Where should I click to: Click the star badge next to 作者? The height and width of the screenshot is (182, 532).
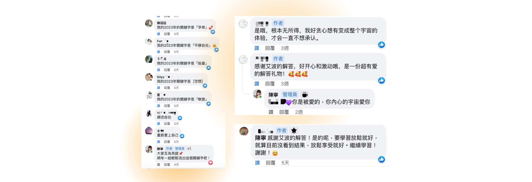[294, 131]
